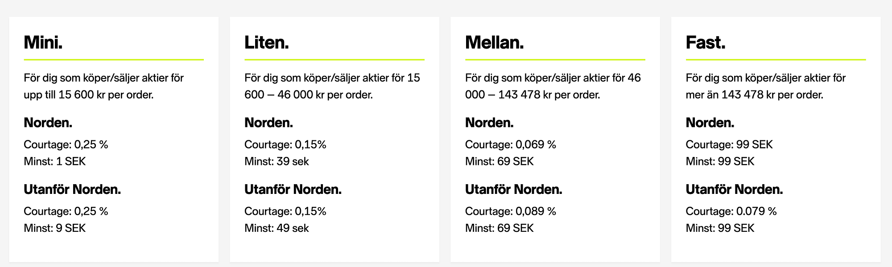The height and width of the screenshot is (267, 892).
Task: Select the Mellan pricing card heading
Action: tap(495, 42)
